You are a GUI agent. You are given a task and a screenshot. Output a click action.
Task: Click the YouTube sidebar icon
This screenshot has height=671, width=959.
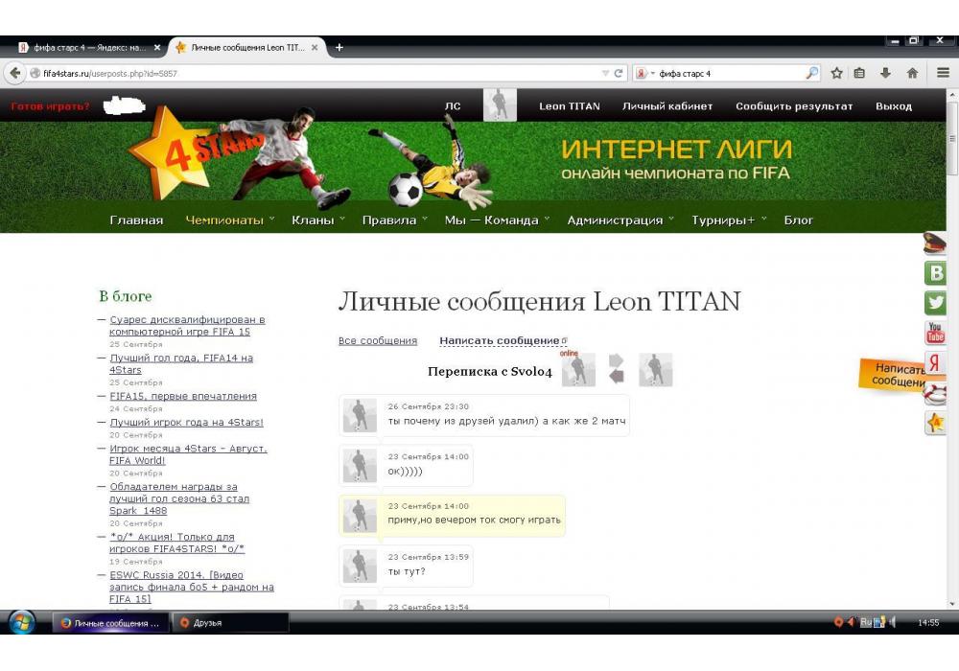tap(935, 333)
